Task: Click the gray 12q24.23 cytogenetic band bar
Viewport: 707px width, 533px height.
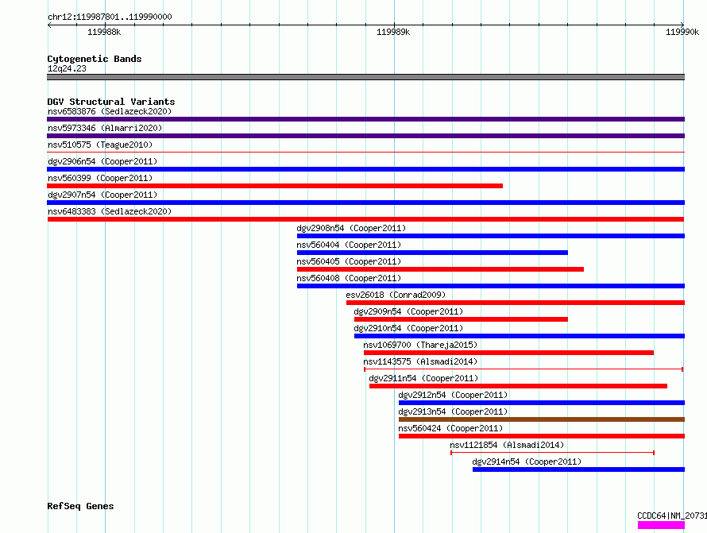Action: pyautogui.click(x=365, y=77)
